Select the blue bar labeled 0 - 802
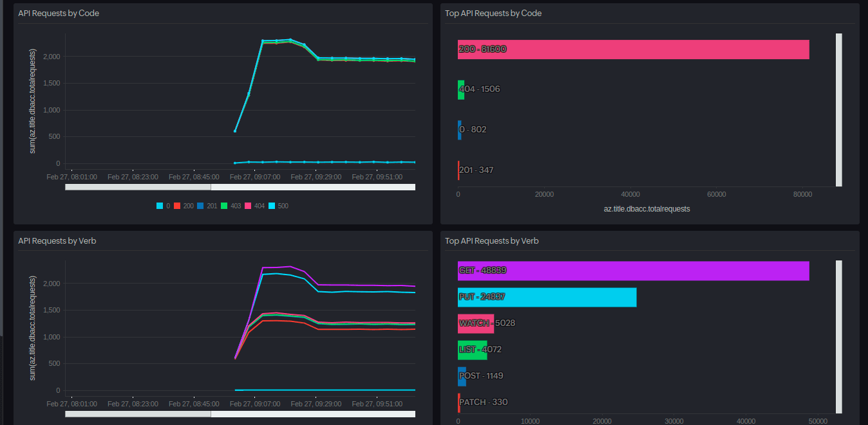Viewport: 868px width, 425px height. tap(460, 130)
